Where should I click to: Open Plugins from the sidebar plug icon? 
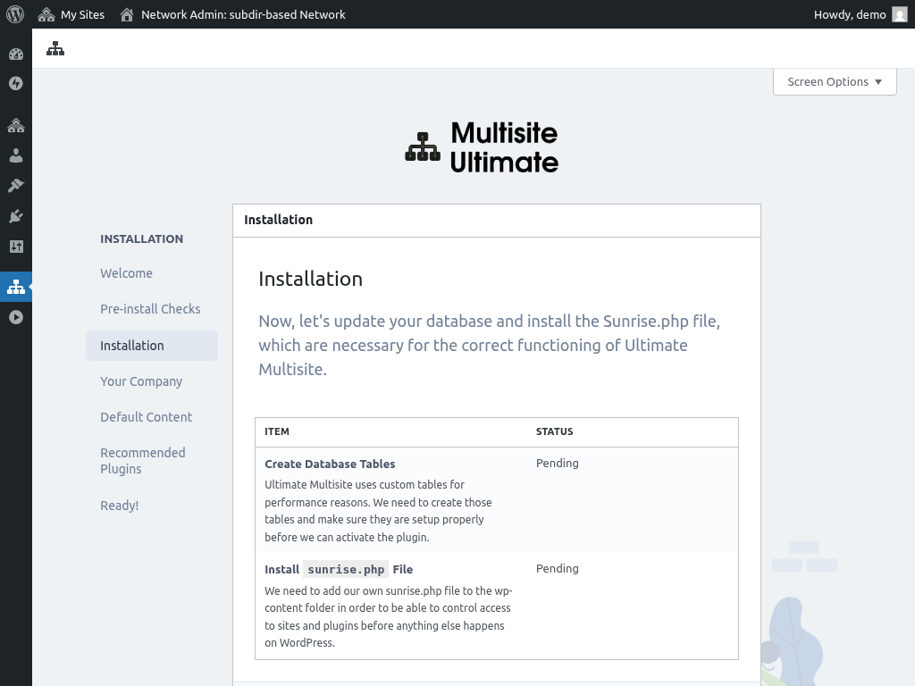coord(16,216)
